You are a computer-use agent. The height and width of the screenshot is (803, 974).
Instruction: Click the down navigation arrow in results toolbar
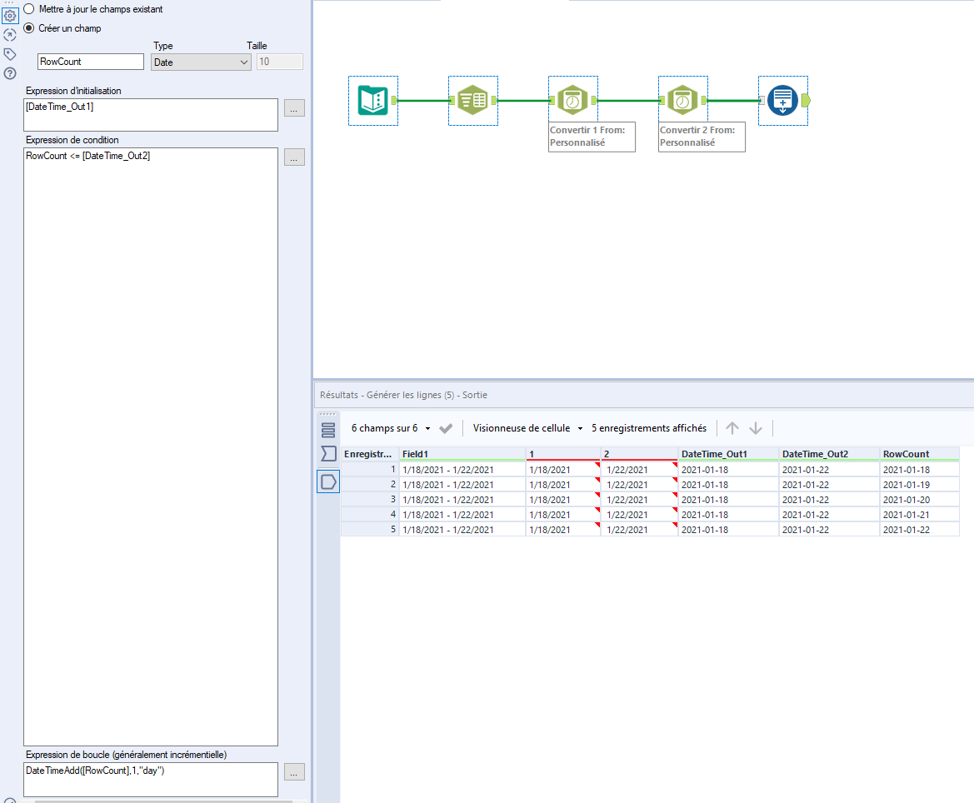tap(756, 427)
